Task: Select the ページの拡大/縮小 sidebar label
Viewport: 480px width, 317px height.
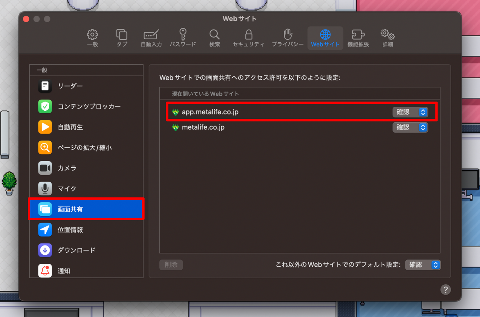Action: 85,147
